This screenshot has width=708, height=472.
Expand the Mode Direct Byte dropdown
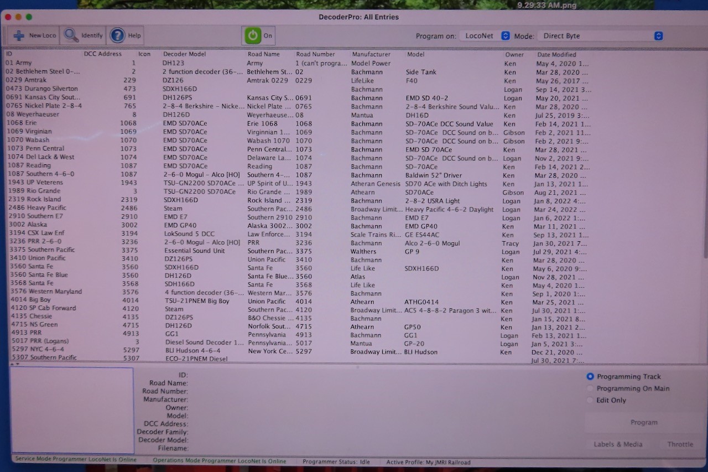600,36
